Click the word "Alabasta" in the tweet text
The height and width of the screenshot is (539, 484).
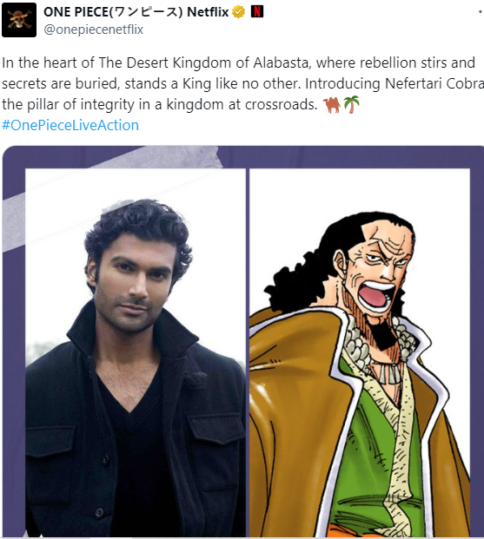pos(281,62)
